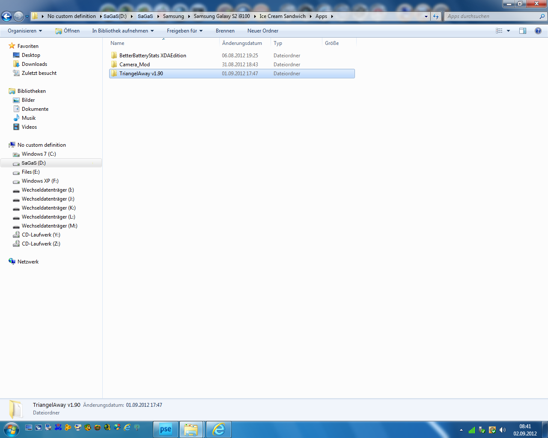Click the large folder icon in details pane

tap(16, 409)
